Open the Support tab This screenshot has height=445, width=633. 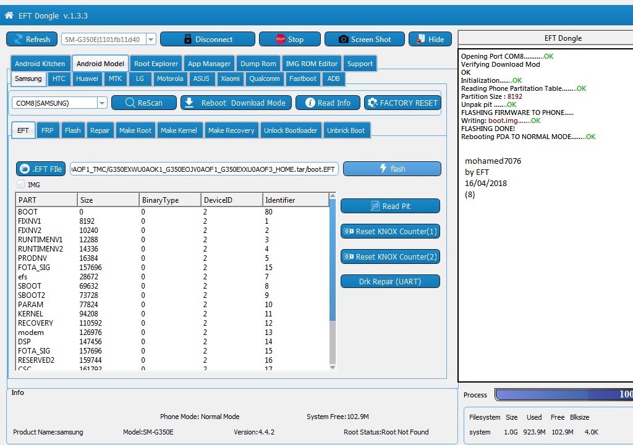pos(360,64)
